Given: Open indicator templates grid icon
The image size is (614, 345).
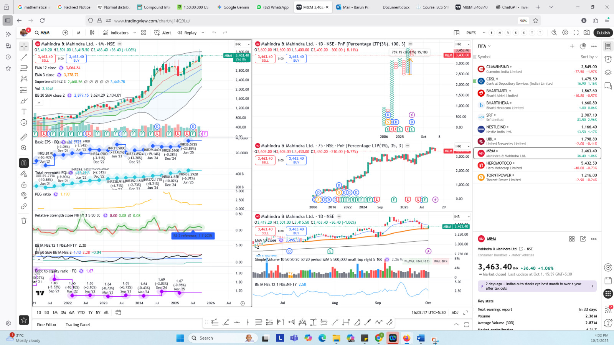Looking at the screenshot, I should tap(144, 33).
